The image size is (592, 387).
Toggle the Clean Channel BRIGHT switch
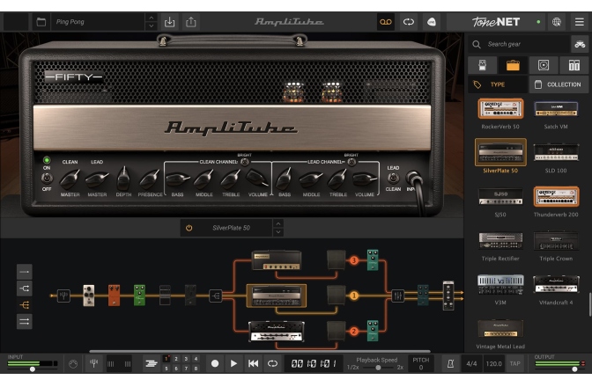(x=245, y=162)
